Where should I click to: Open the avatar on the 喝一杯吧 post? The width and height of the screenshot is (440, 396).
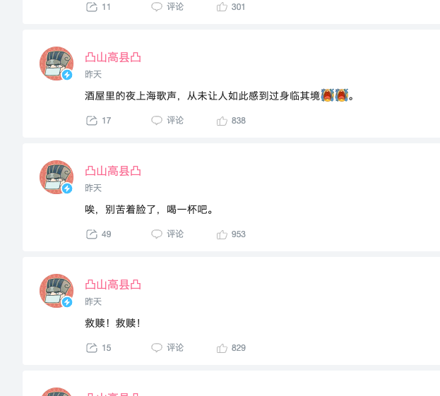(57, 177)
